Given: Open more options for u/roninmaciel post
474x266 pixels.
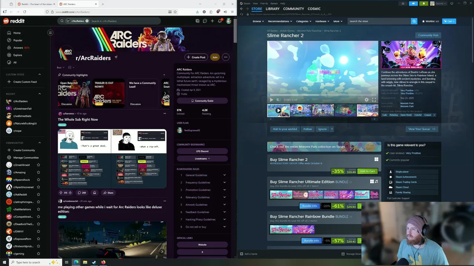Looking at the screenshot, I should coord(165,201).
